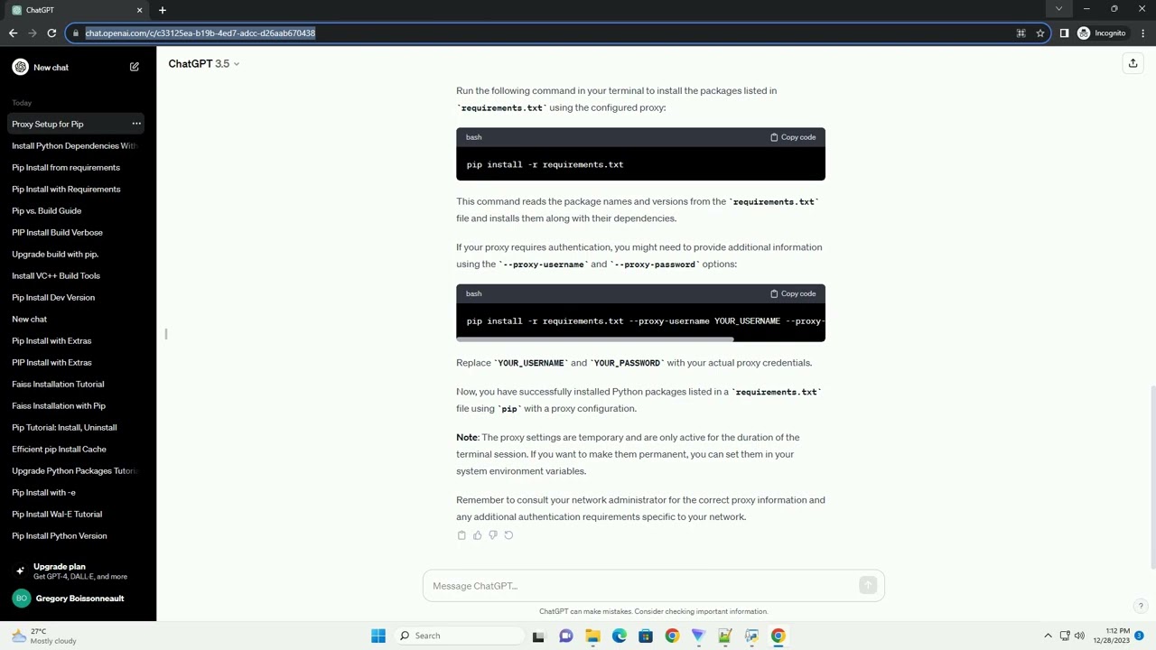Open Upgrade build with pip chat
This screenshot has width=1156, height=650.
coord(55,254)
